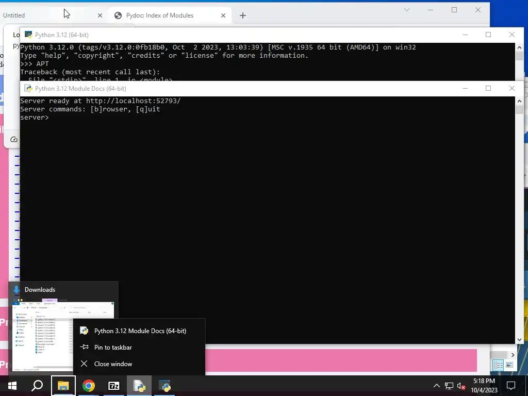Maximize the Python 3.12 Module Docs window
528x396 pixels.
point(488,88)
